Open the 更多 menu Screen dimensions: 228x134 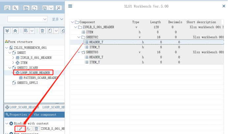tap(57, 19)
